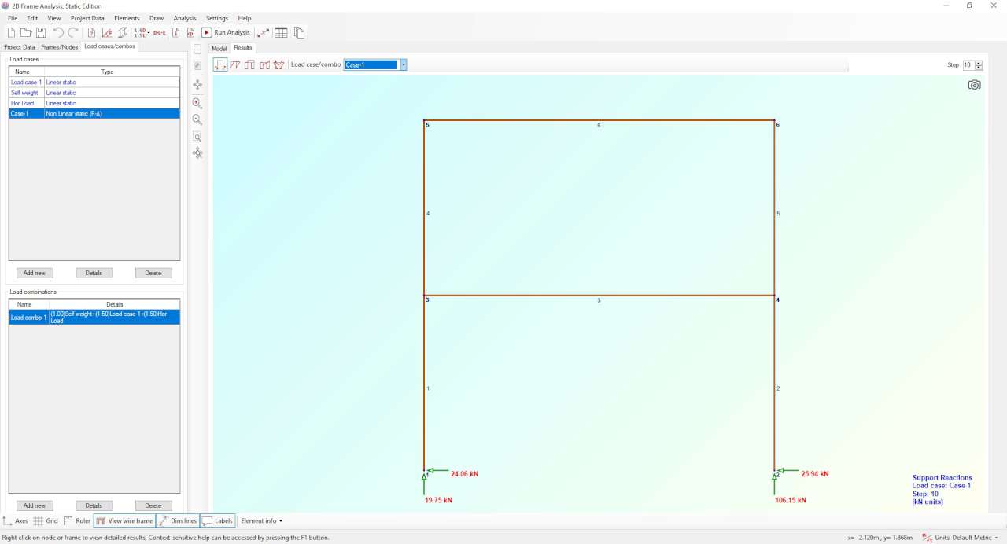Open the Project Data menu

[87, 18]
